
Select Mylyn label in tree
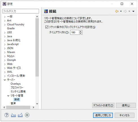[x=11, y=56]
